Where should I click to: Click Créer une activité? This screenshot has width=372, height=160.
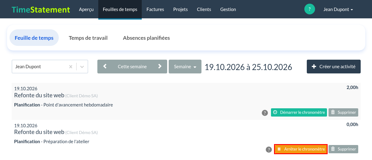(334, 66)
